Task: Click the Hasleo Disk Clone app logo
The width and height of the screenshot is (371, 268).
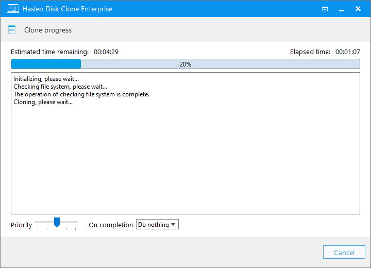Action: click(13, 9)
